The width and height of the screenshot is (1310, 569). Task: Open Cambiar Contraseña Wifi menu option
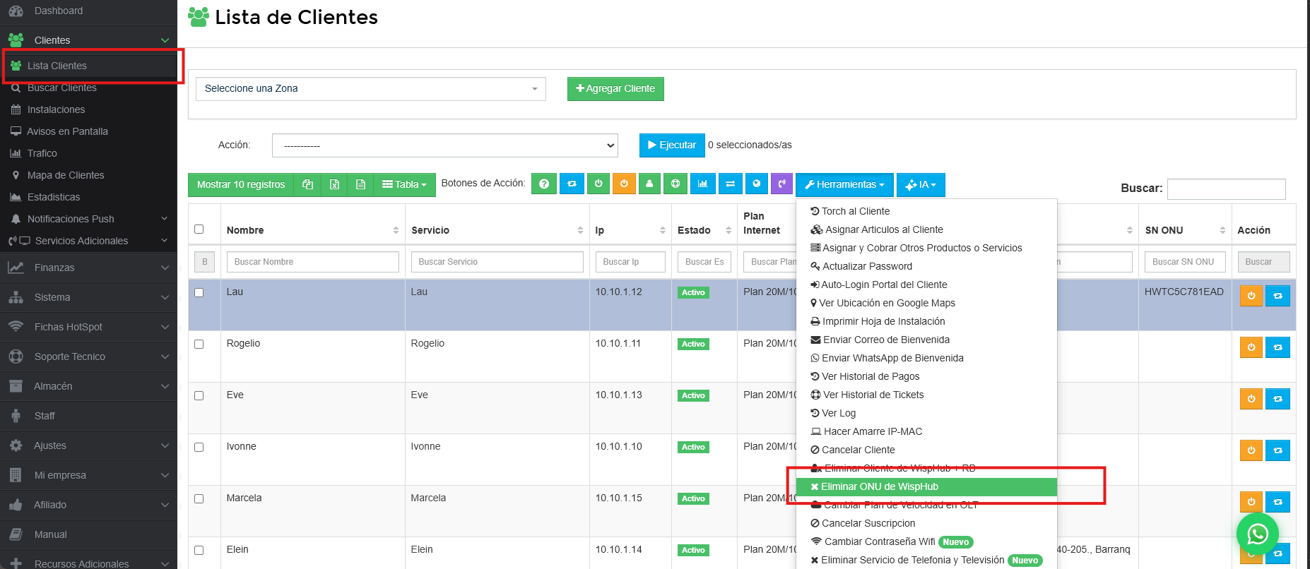tap(926, 541)
